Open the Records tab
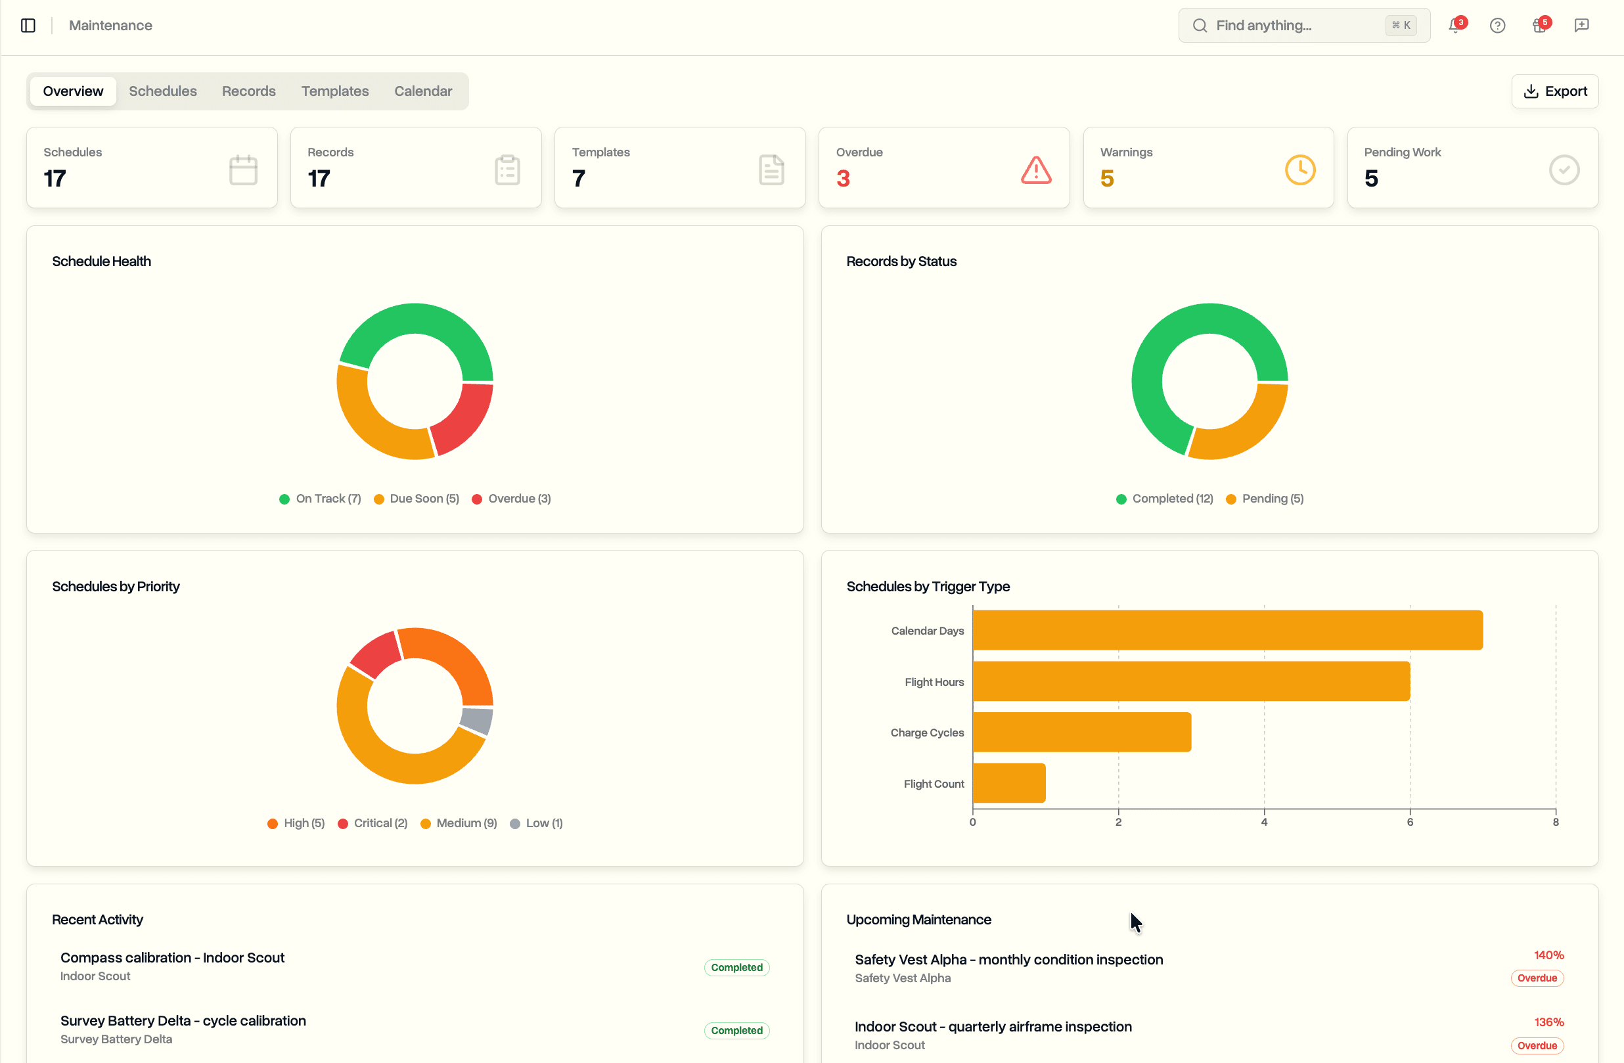 [x=248, y=91]
